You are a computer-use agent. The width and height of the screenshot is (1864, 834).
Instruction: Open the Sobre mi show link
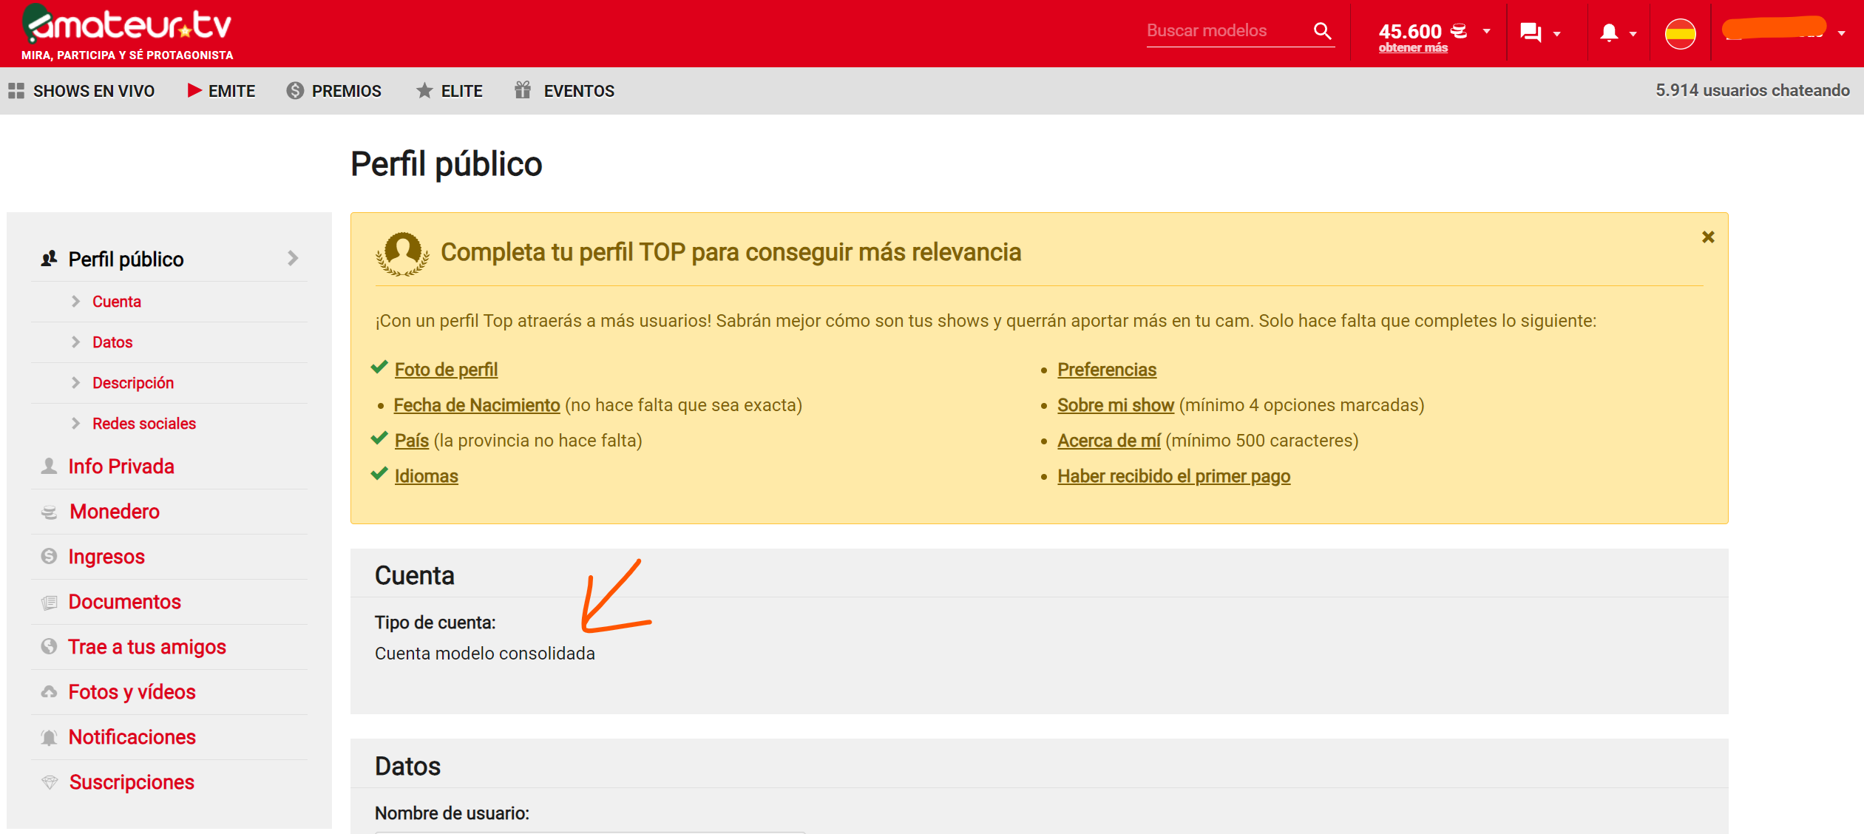pyautogui.click(x=1116, y=405)
